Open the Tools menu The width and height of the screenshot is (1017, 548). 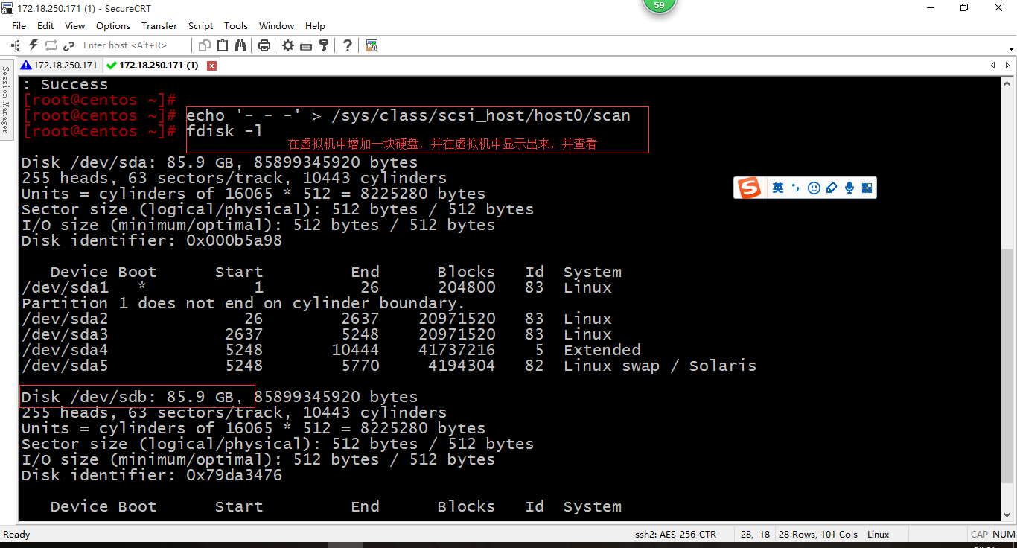click(236, 25)
